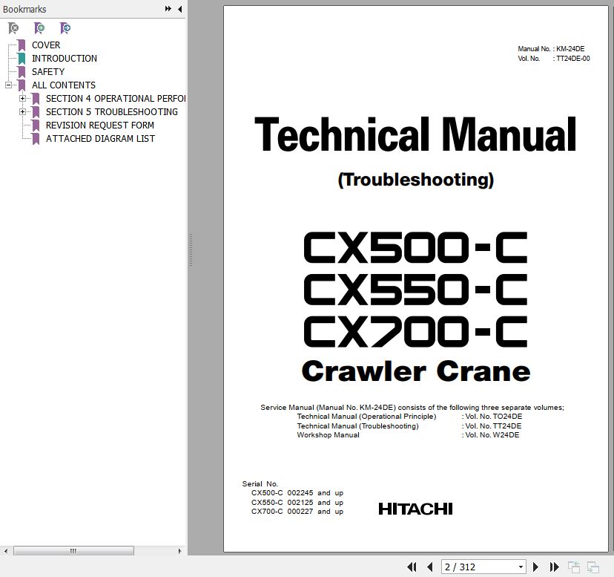Click the CX500-C model title

tap(415, 247)
